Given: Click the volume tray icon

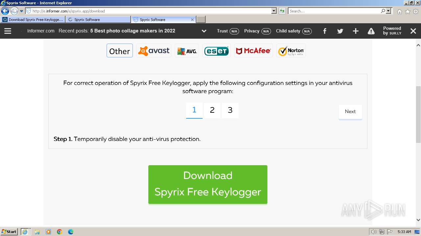Looking at the screenshot, I should (374, 232).
